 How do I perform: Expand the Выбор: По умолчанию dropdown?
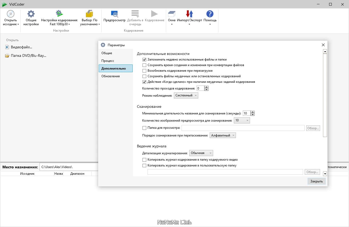tap(99, 24)
